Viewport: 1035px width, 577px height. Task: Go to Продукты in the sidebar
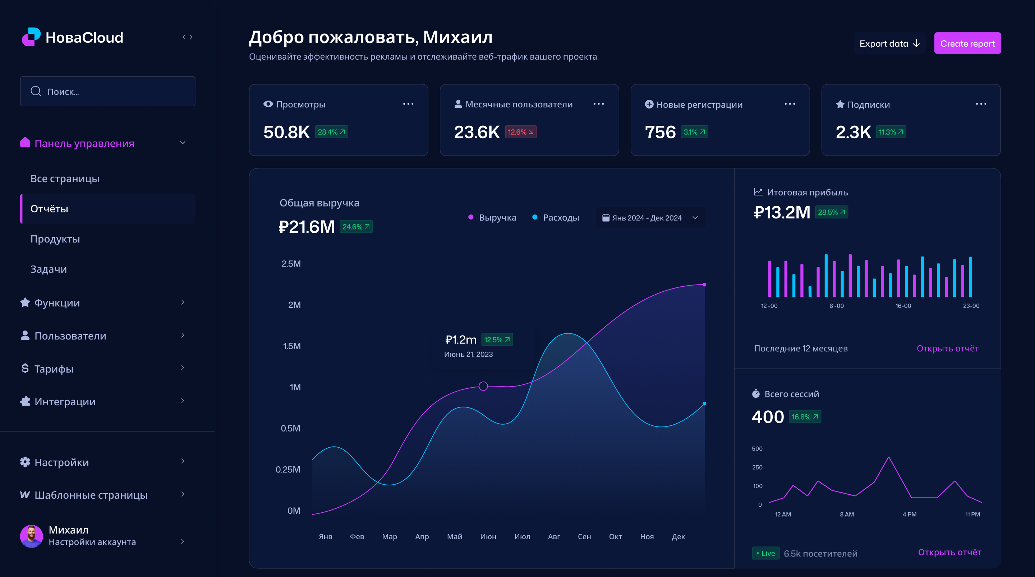[55, 239]
